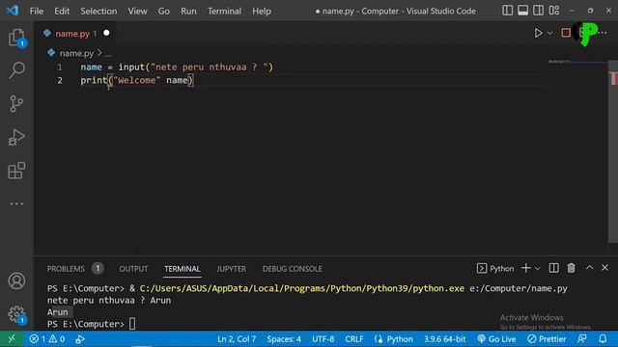Toggle primary side bar layout icon
The height and width of the screenshot is (347, 618).
(x=508, y=11)
